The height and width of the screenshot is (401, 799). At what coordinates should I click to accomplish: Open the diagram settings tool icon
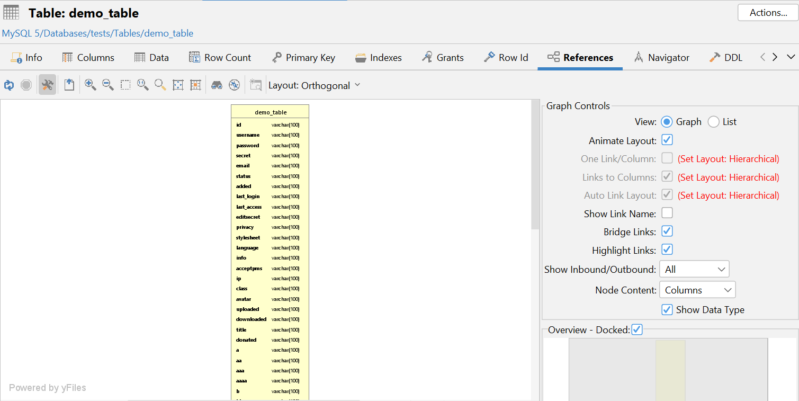tap(47, 85)
